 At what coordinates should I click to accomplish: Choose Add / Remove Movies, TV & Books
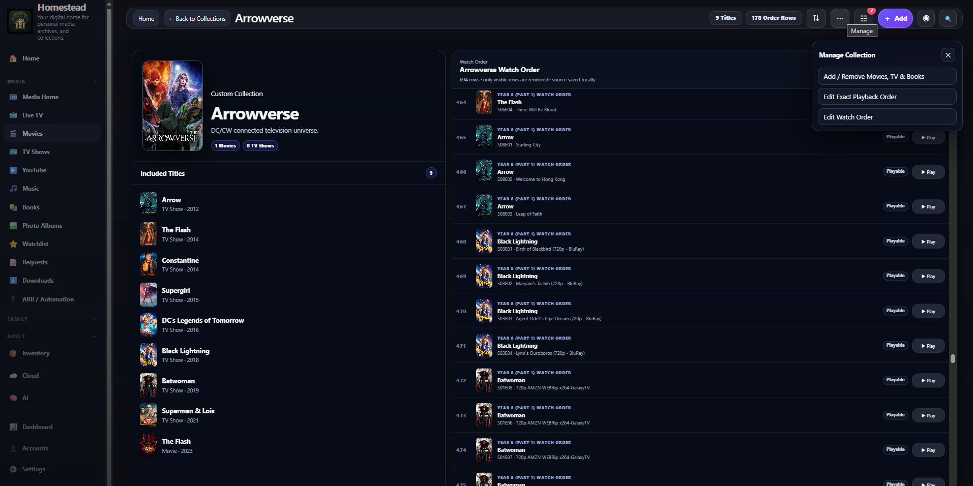(887, 77)
